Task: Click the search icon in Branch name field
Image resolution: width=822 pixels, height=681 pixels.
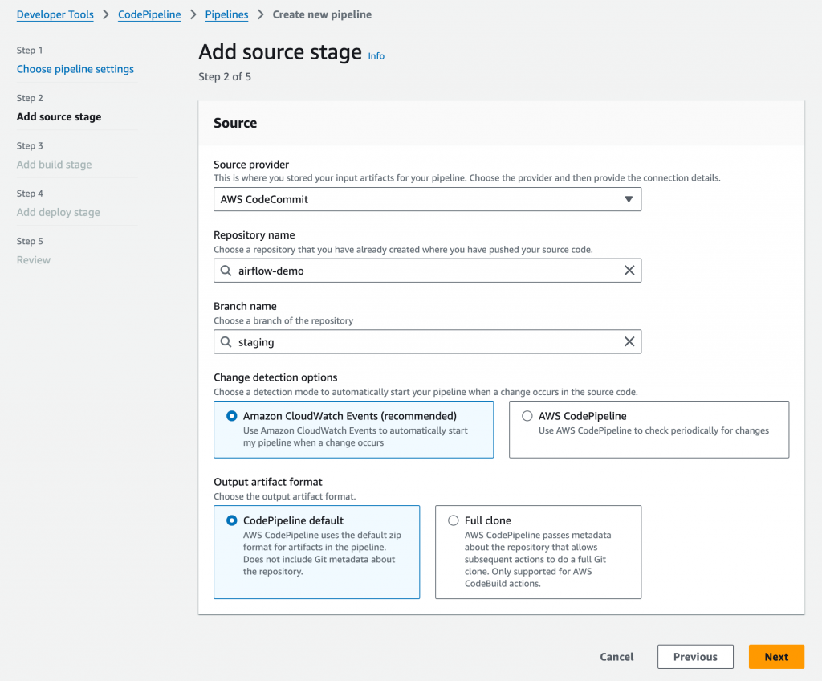Action: (x=226, y=342)
